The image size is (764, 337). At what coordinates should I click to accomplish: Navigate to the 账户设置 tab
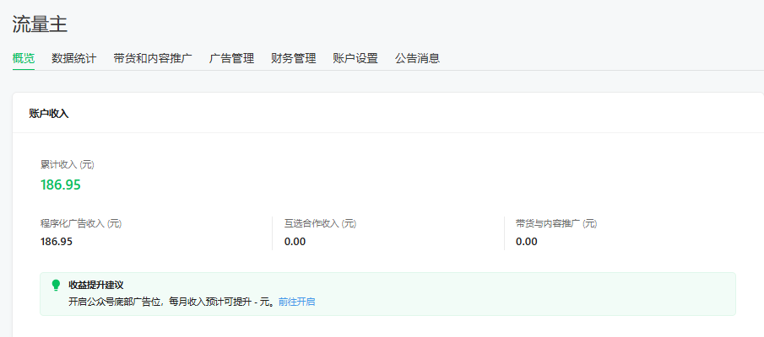(355, 58)
